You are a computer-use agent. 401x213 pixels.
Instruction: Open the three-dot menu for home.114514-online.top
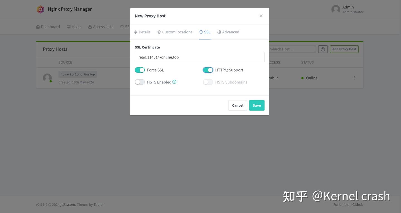point(354,78)
